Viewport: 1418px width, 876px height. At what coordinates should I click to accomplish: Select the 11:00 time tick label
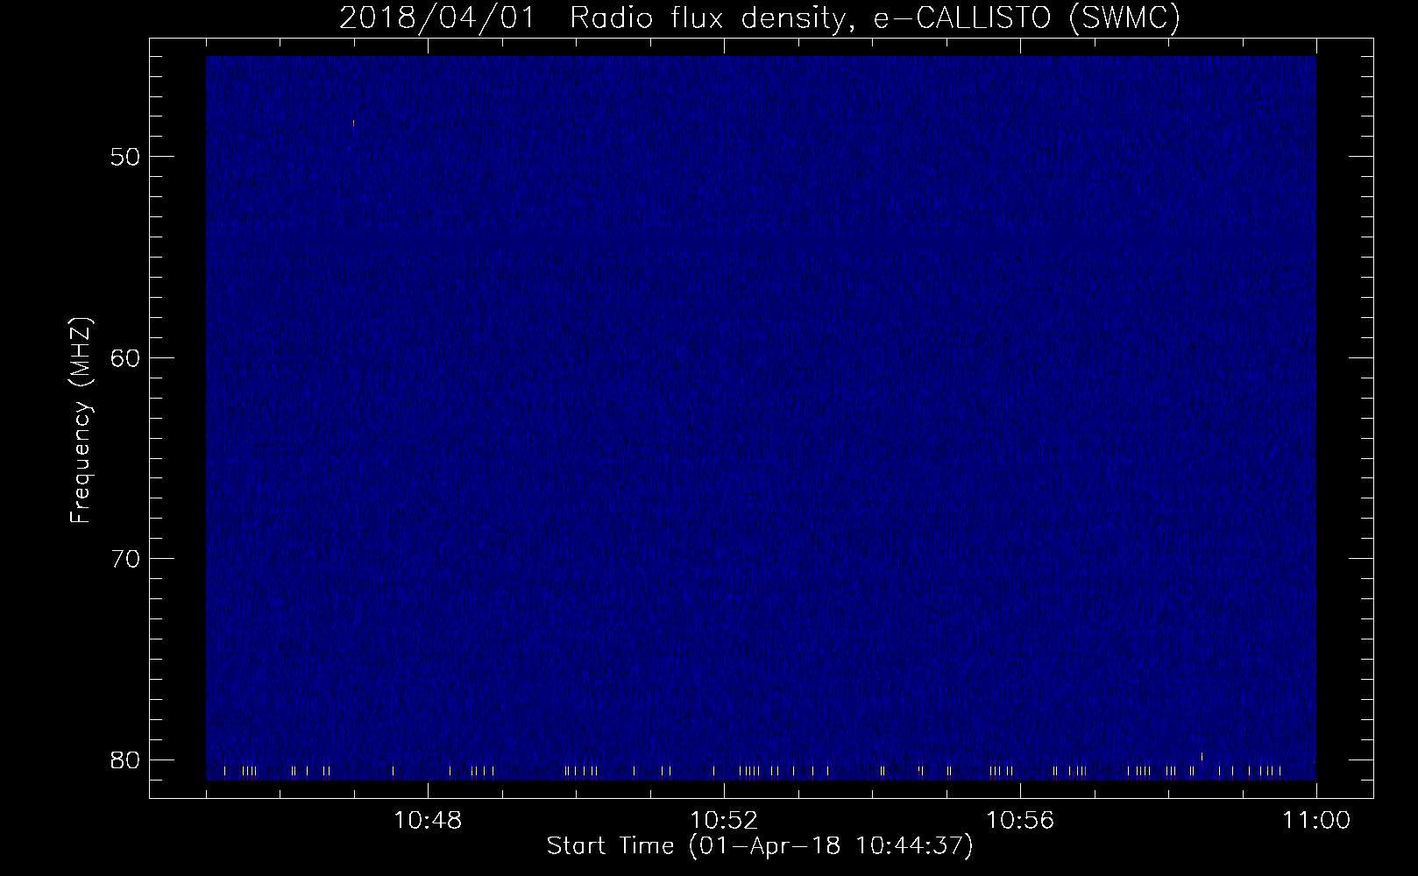pos(1316,821)
